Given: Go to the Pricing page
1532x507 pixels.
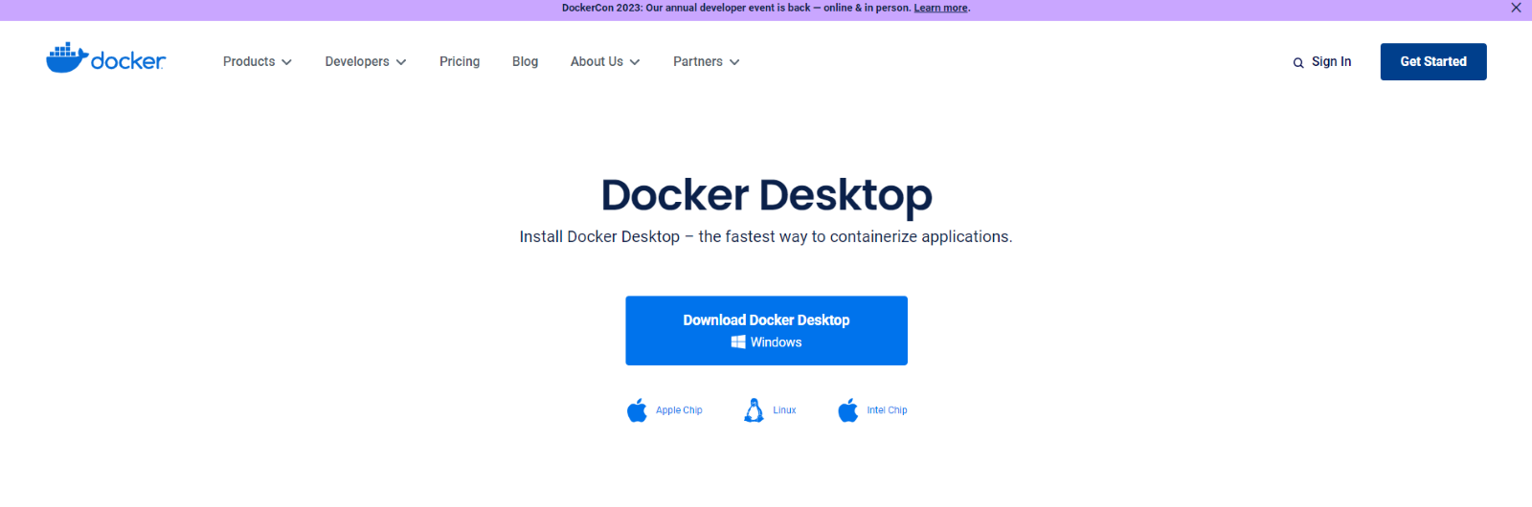Looking at the screenshot, I should 460,61.
